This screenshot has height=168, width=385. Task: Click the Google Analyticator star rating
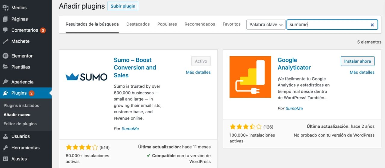pyautogui.click(x=246, y=127)
